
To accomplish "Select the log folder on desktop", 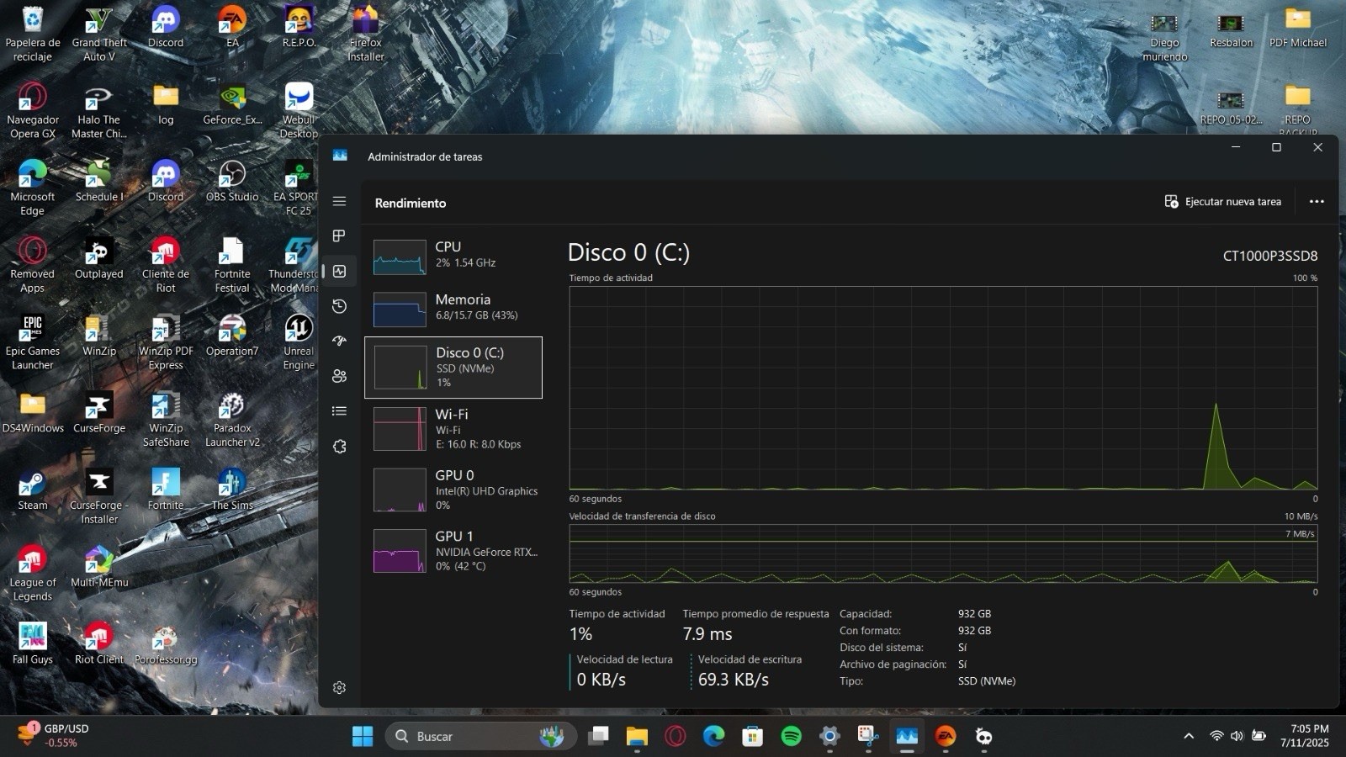I will click(166, 104).
